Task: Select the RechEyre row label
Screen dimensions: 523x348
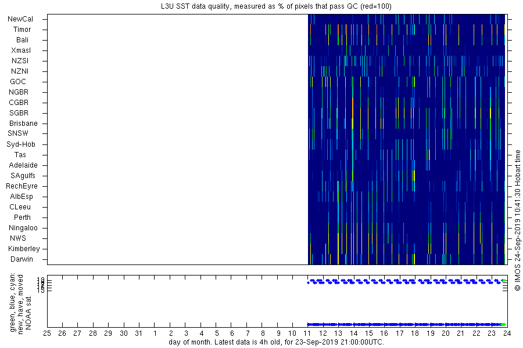Action: [x=22, y=186]
